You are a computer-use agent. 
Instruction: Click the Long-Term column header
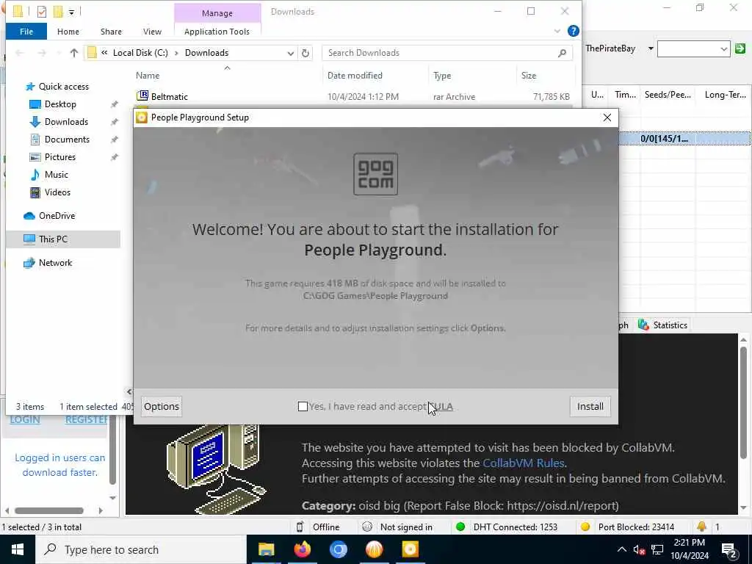725,95
